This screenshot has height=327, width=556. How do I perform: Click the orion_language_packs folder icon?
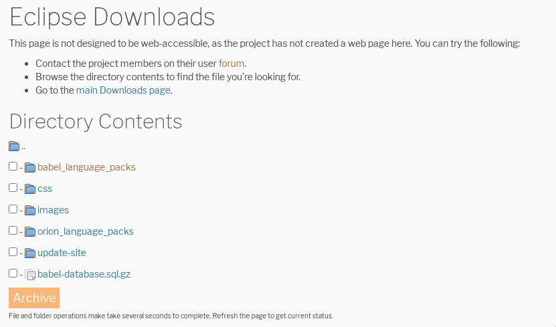point(30,231)
